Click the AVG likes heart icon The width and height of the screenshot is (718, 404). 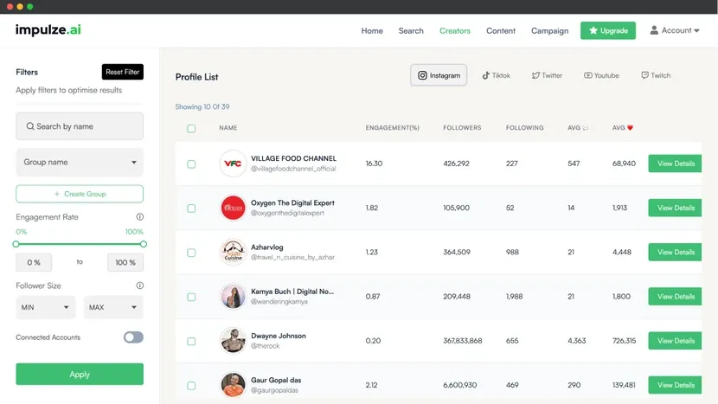630,128
